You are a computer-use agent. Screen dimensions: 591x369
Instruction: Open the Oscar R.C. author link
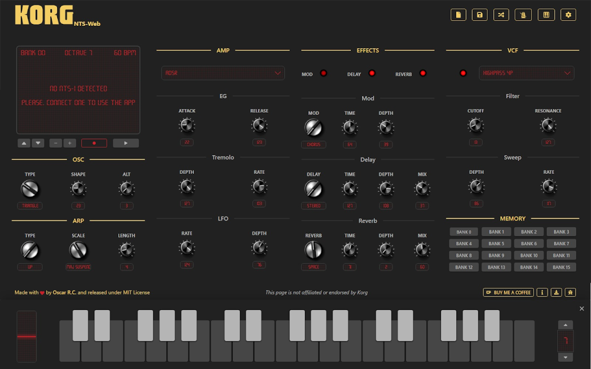tap(65, 292)
